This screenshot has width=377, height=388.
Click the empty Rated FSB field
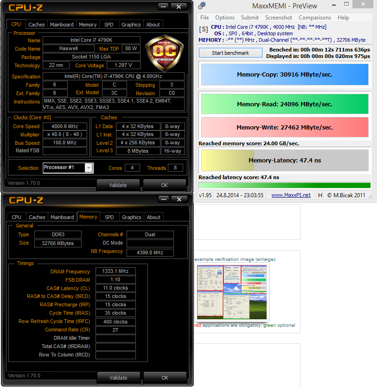tap(65, 151)
